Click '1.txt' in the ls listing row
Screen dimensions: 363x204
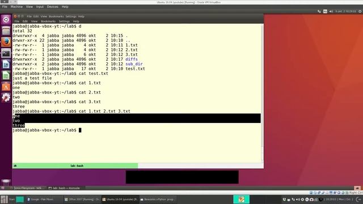[x=132, y=45]
